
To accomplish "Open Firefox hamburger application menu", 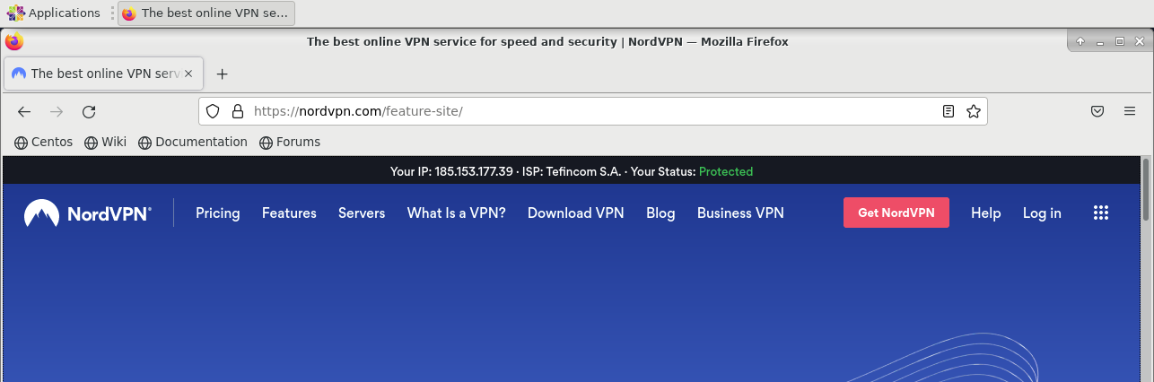I will (1130, 111).
